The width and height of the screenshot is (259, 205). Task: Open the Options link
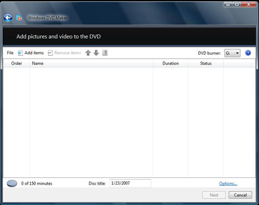(x=228, y=184)
